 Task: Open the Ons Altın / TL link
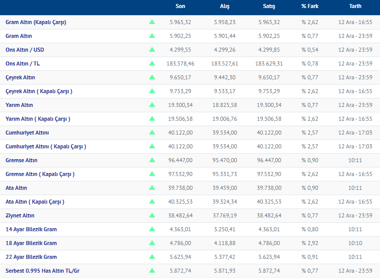pyautogui.click(x=23, y=64)
